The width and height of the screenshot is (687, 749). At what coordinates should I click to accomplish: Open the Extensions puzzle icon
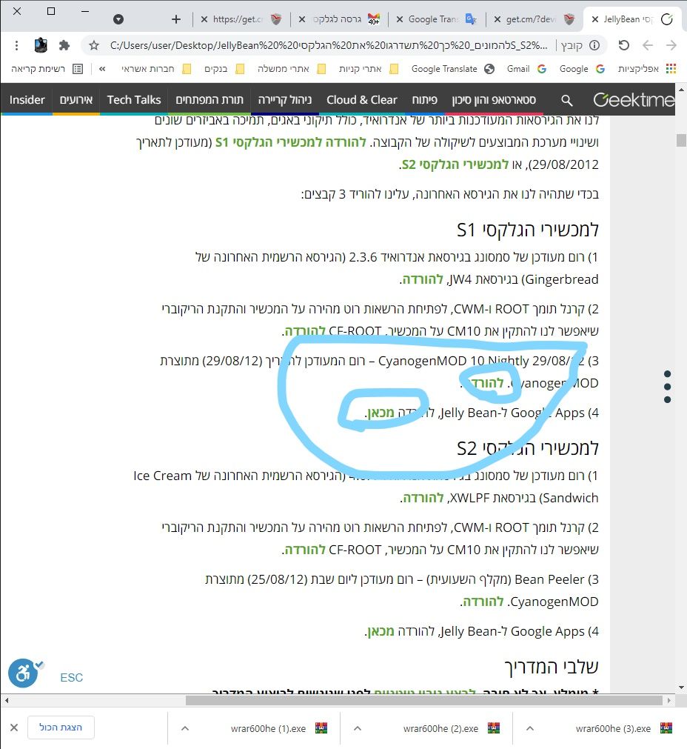click(64, 45)
